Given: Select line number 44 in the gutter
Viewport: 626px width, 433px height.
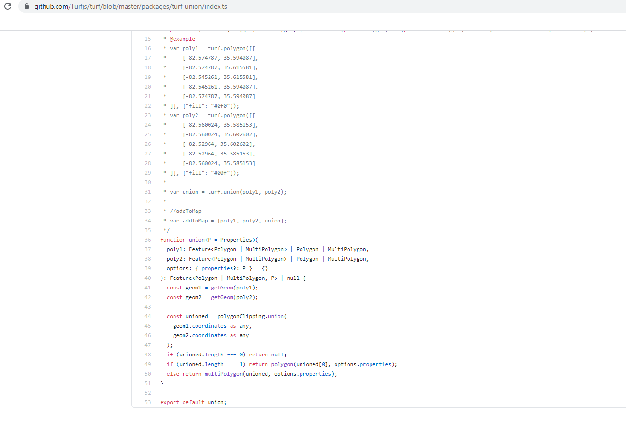Looking at the screenshot, I should (x=147, y=316).
